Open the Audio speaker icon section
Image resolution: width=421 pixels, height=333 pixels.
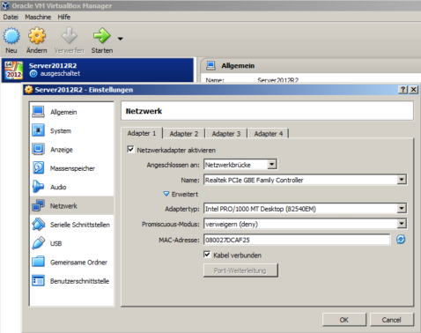click(x=39, y=187)
